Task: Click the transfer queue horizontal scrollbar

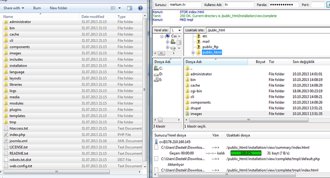Action: pyautogui.click(x=227, y=174)
